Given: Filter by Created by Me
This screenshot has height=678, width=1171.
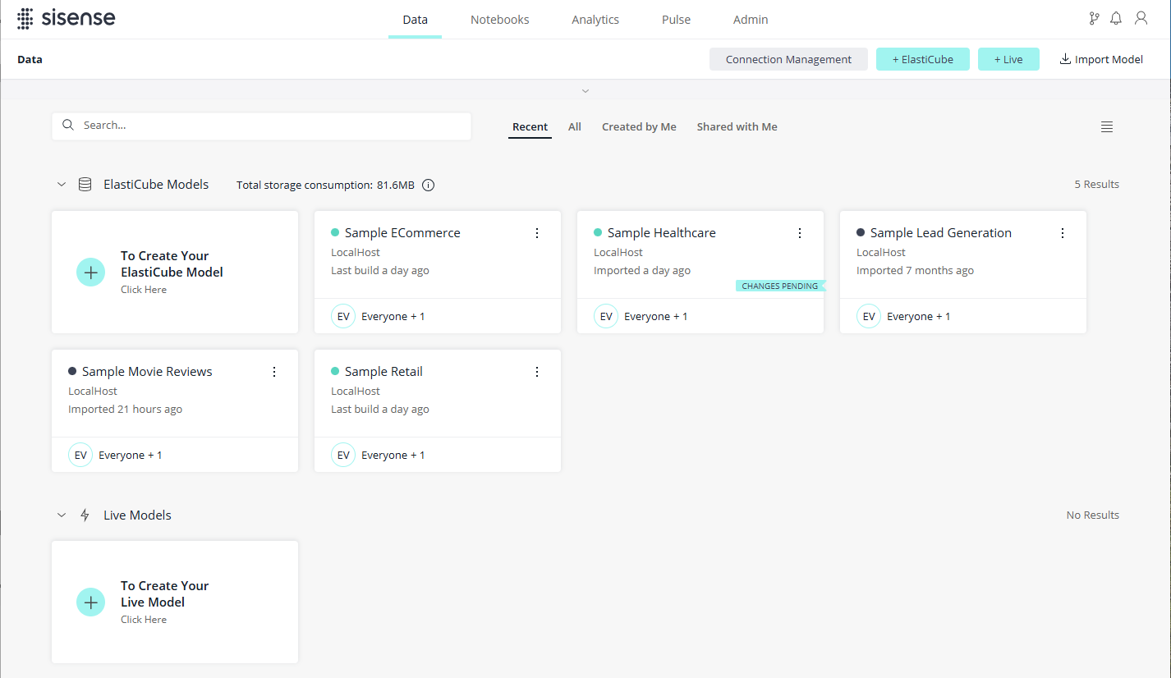Looking at the screenshot, I should (639, 127).
